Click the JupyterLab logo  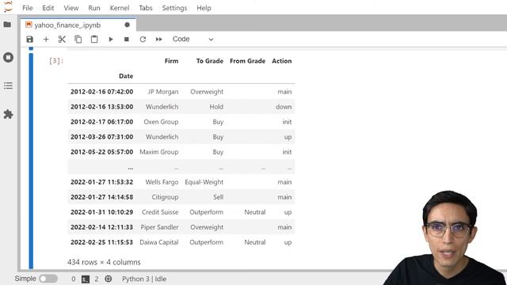pyautogui.click(x=8, y=6)
